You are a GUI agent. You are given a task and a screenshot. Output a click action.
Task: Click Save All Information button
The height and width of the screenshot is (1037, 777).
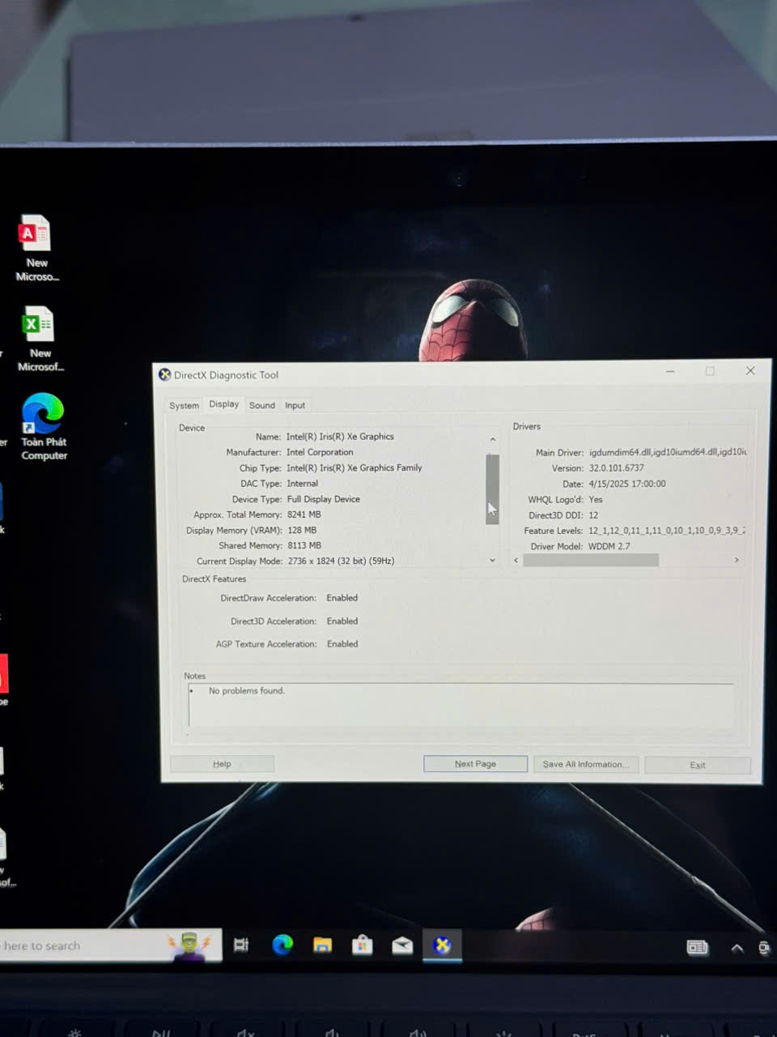pyautogui.click(x=586, y=764)
